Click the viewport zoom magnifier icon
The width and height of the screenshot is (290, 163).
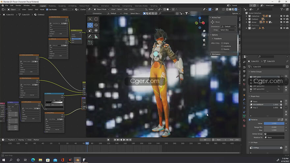pyautogui.click(x=204, y=31)
